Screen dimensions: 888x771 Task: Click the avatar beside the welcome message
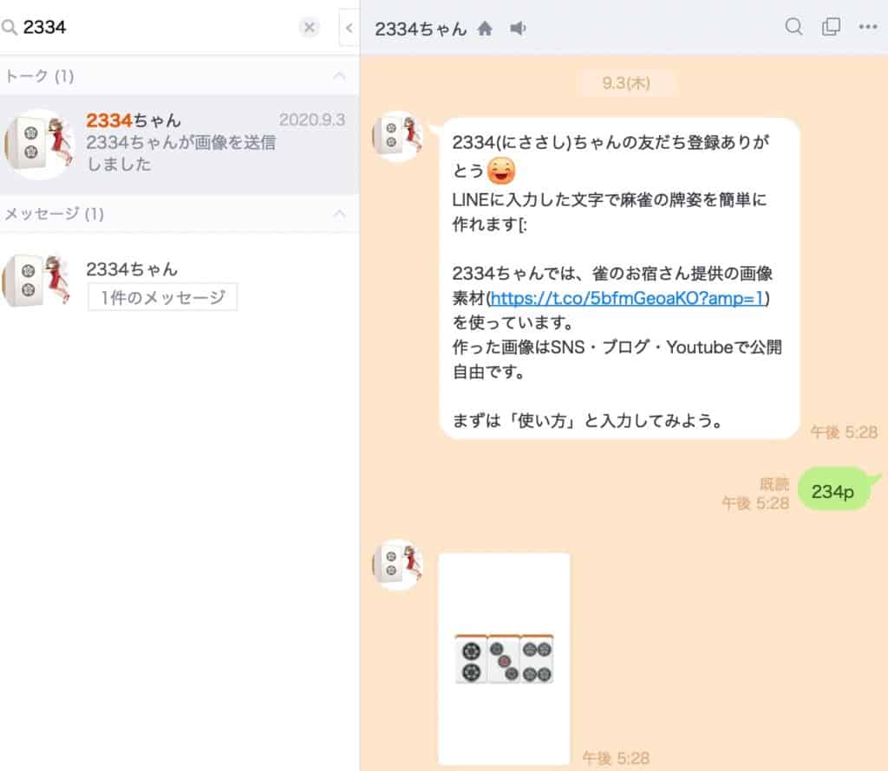[x=397, y=136]
